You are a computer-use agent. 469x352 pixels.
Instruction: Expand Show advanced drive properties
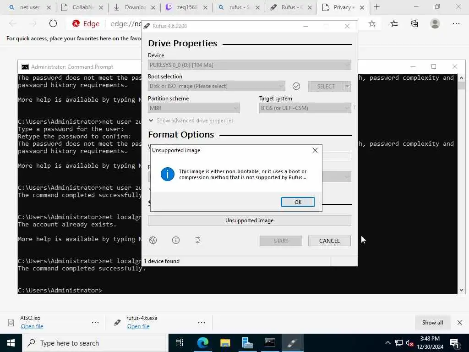pos(191,121)
